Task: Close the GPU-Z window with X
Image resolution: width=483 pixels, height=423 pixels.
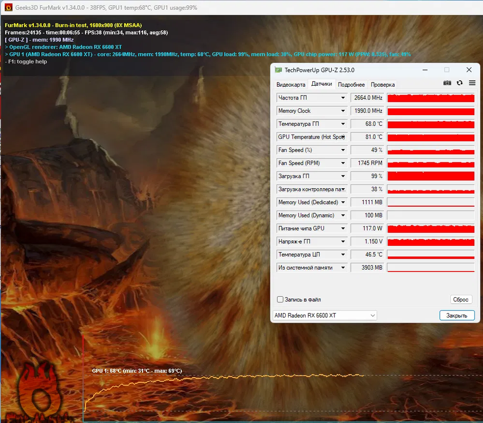Action: (469, 70)
